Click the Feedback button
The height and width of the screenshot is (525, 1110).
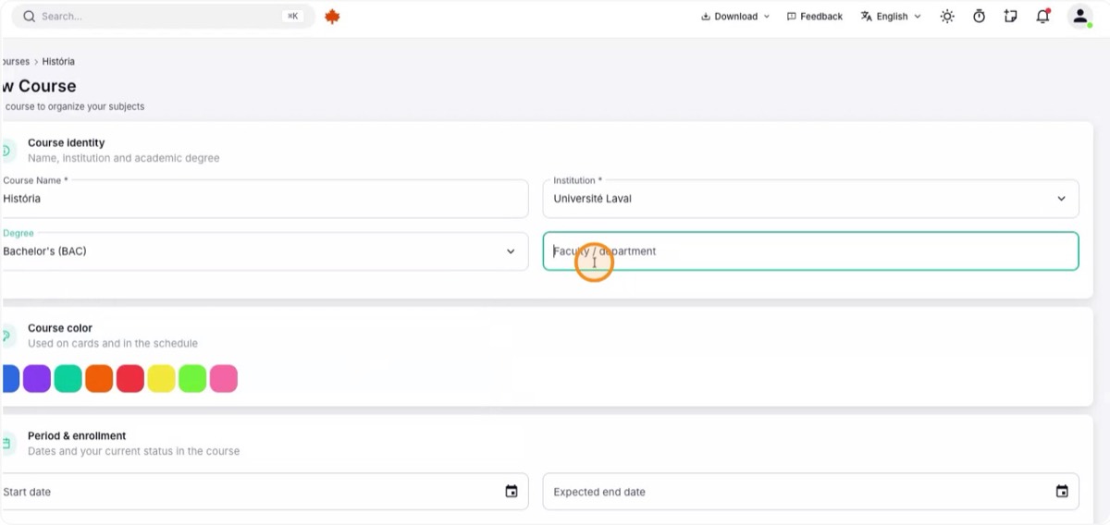click(x=815, y=17)
